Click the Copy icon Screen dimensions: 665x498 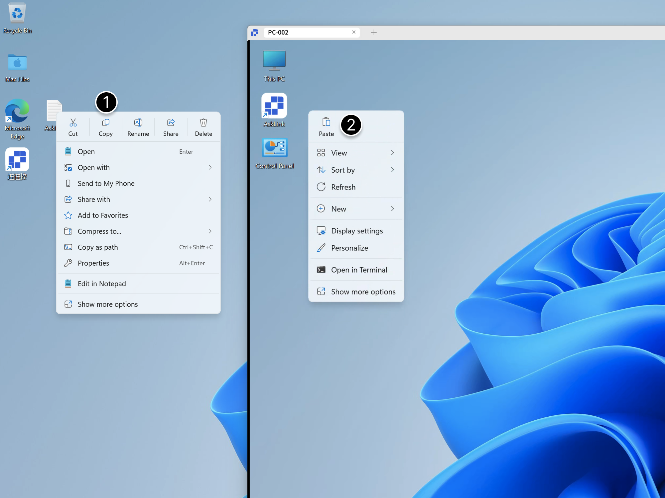(105, 127)
